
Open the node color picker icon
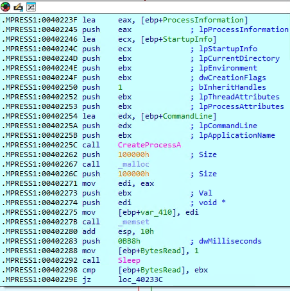(6, 7)
